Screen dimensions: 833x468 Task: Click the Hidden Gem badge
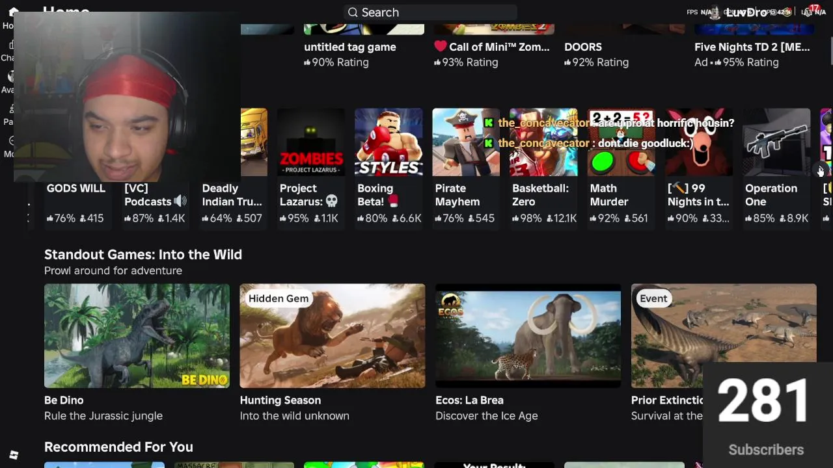click(279, 298)
